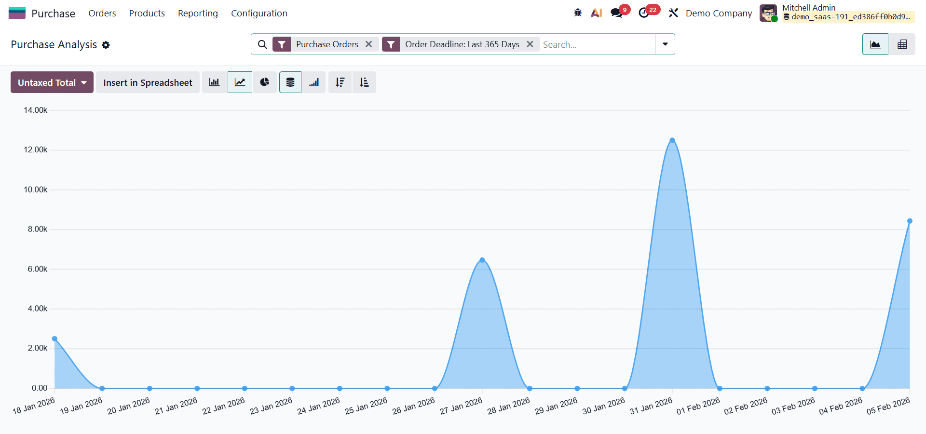Toggle the graph view selector

[x=874, y=44]
